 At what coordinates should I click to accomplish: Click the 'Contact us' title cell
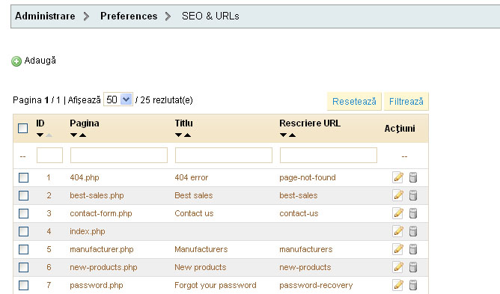(x=194, y=213)
